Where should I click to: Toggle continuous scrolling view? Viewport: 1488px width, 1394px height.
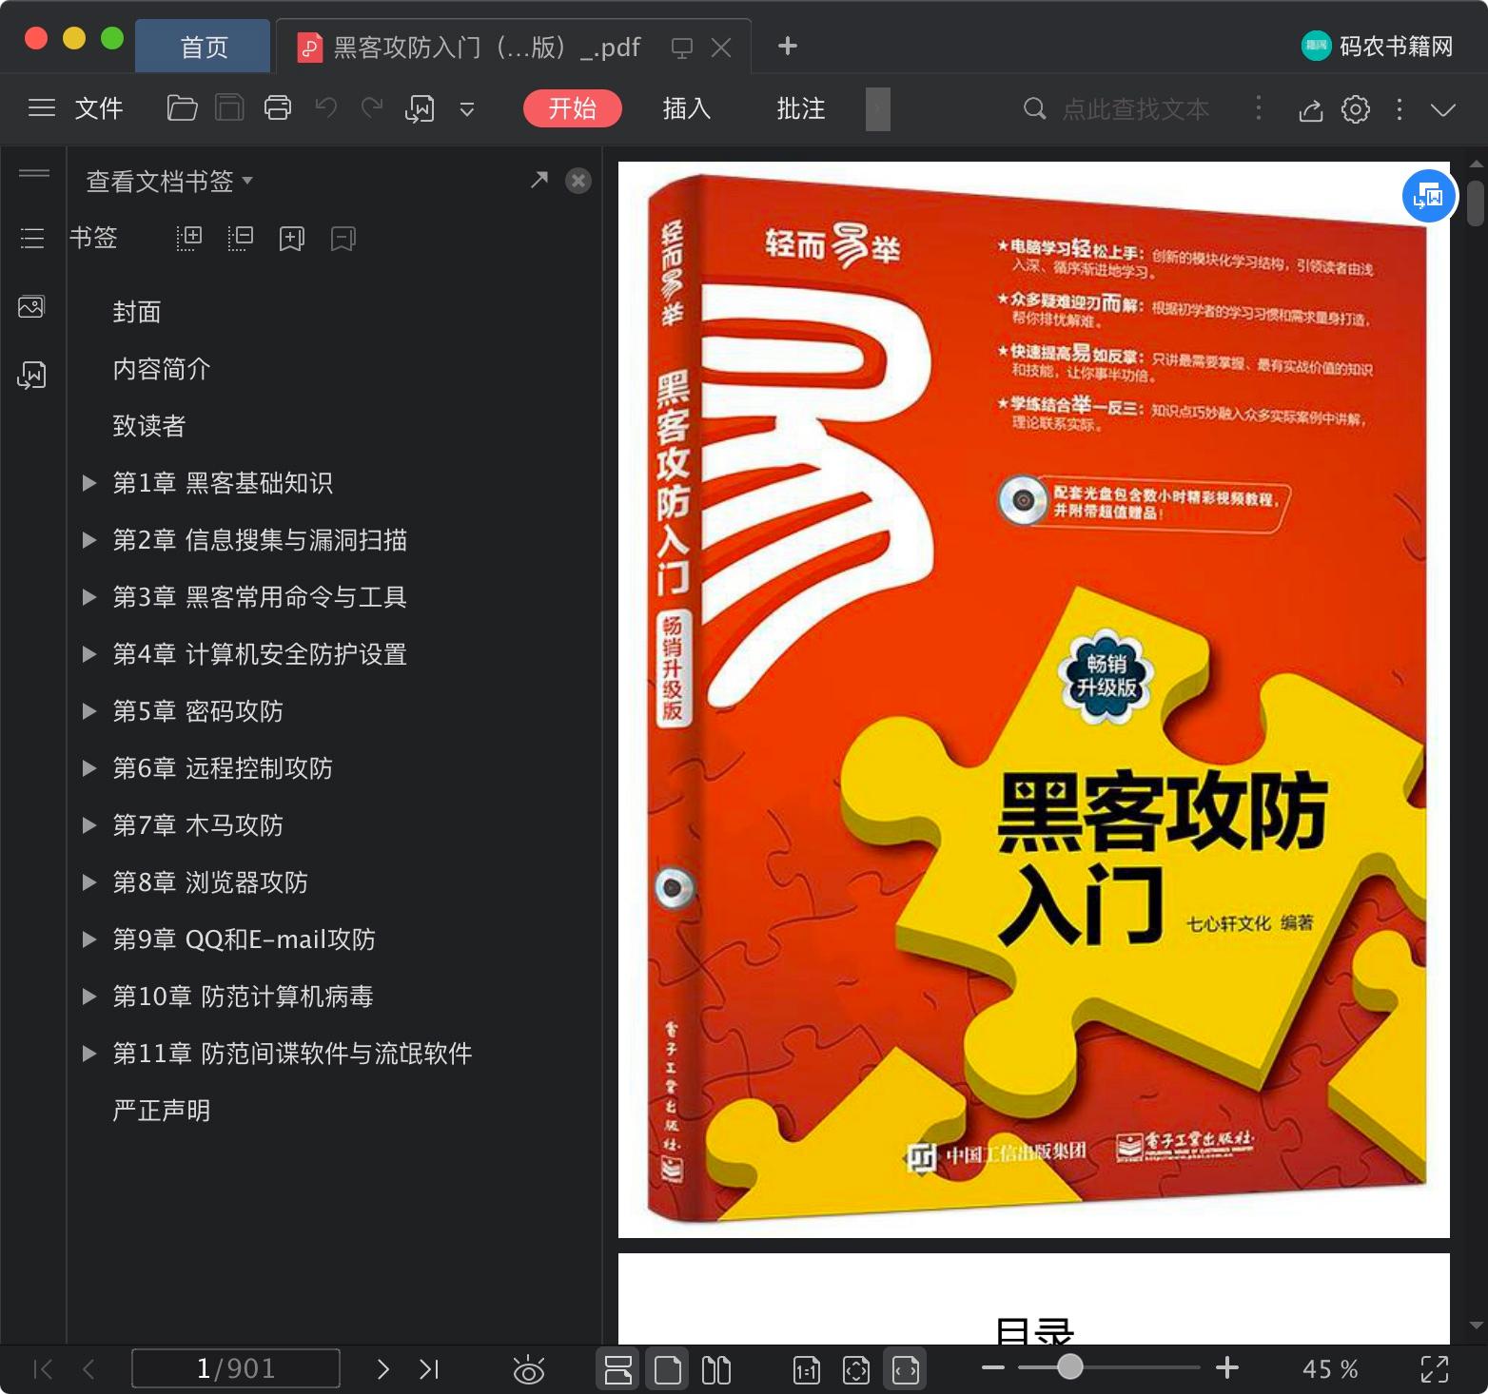pyautogui.click(x=618, y=1369)
